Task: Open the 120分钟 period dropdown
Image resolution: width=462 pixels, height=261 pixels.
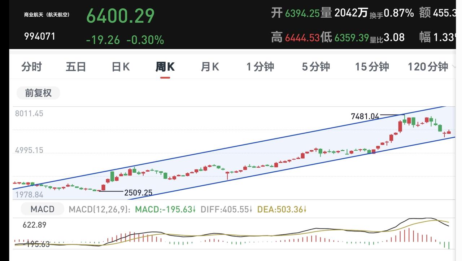Action: 431,67
